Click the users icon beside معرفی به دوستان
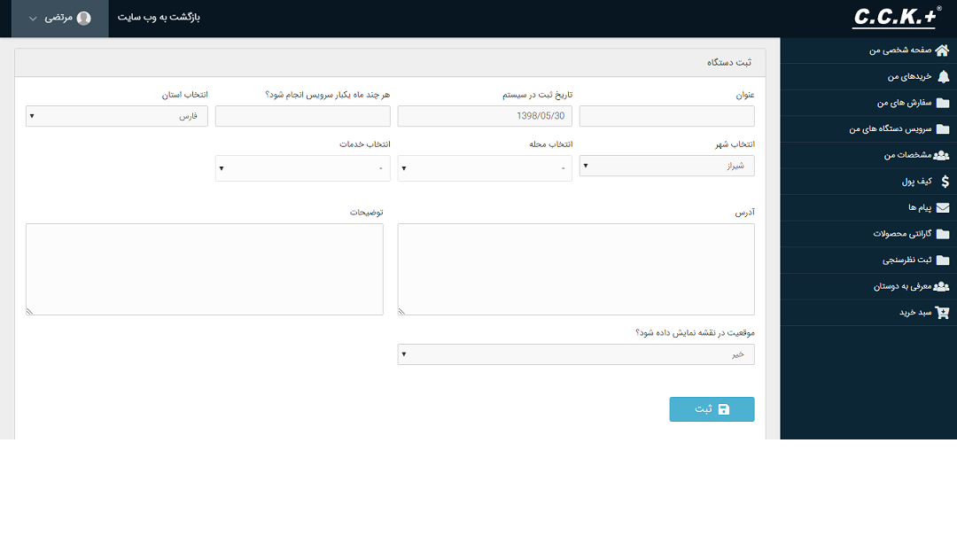Viewport: 957px width, 544px height. [942, 286]
